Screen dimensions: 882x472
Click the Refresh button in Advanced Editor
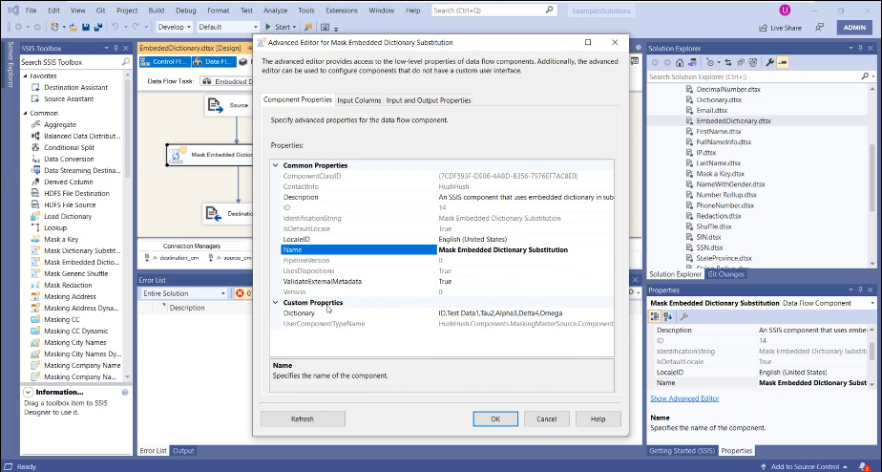pos(303,419)
